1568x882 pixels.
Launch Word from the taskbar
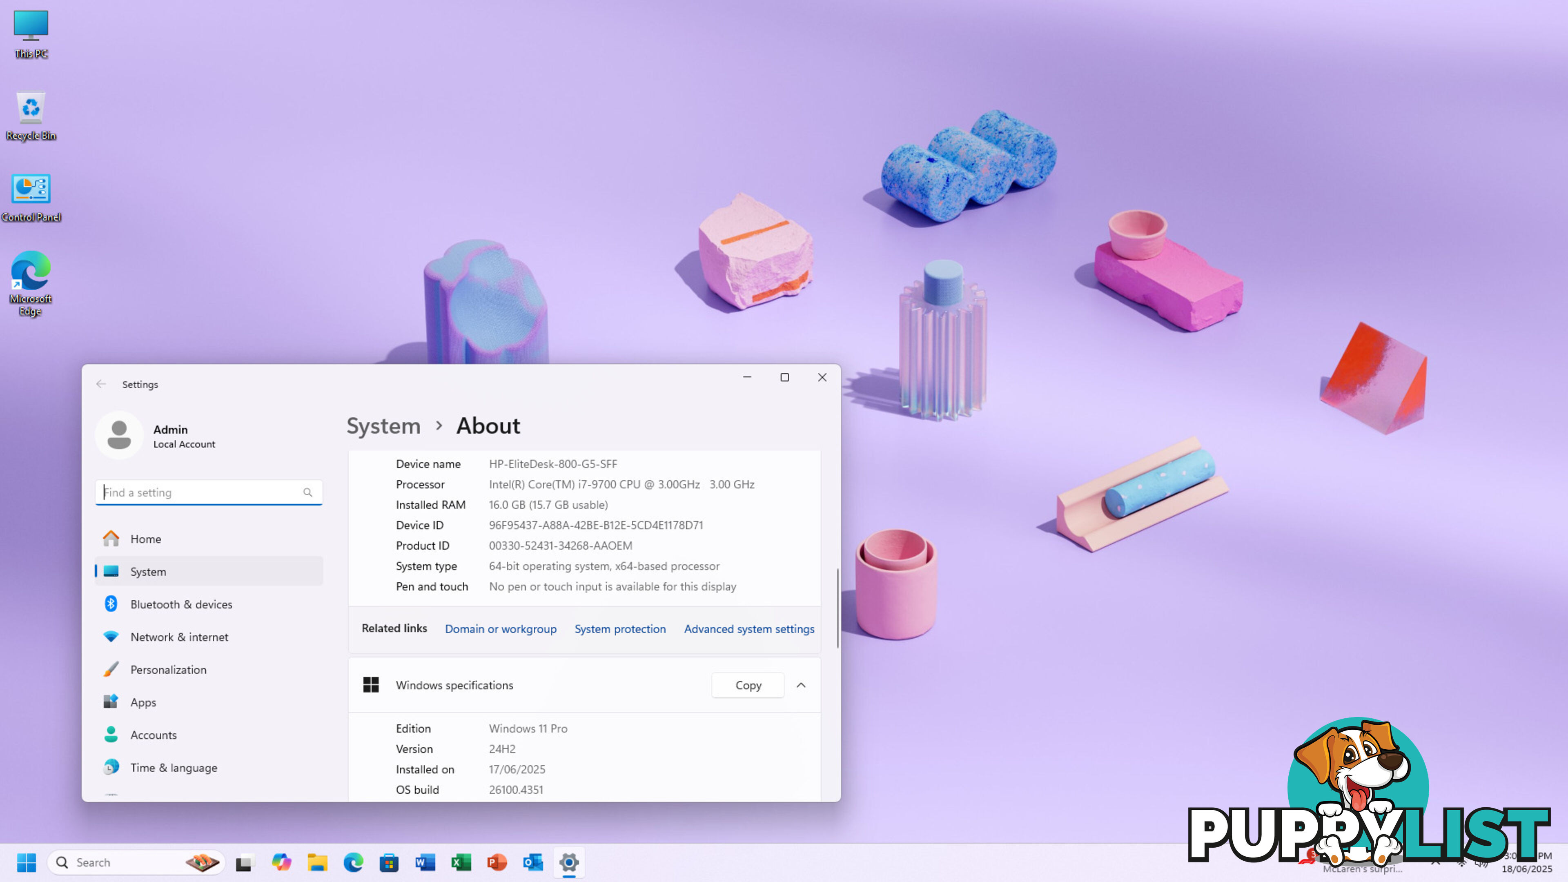coord(425,862)
